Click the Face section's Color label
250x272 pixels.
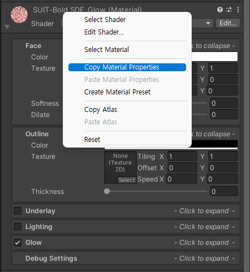tap(40, 57)
